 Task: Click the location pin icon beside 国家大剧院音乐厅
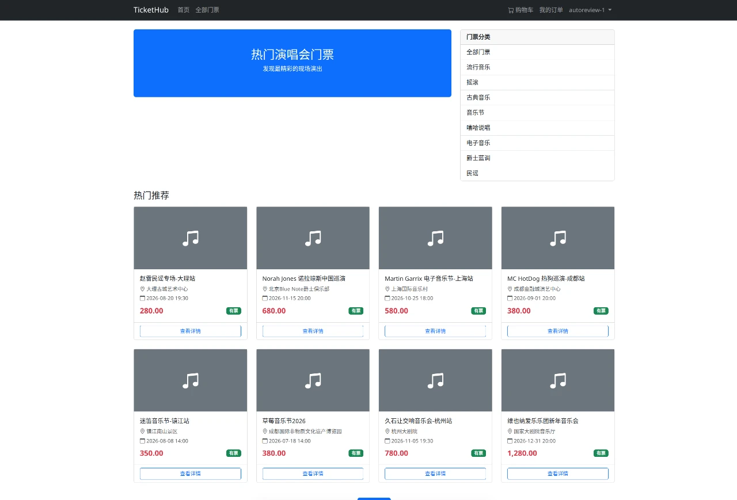(x=510, y=431)
